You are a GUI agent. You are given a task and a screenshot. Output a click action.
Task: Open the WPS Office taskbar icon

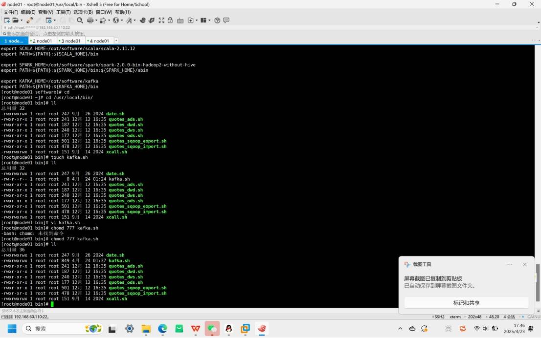coord(196,329)
